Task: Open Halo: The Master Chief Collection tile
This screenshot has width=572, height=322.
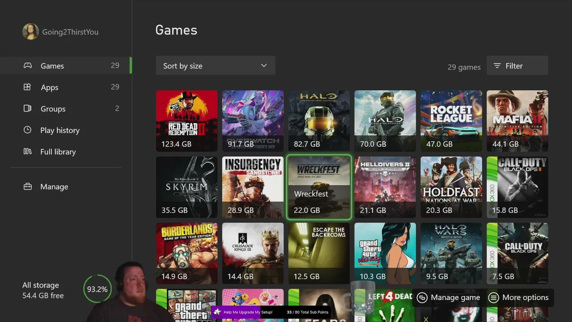Action: point(319,121)
